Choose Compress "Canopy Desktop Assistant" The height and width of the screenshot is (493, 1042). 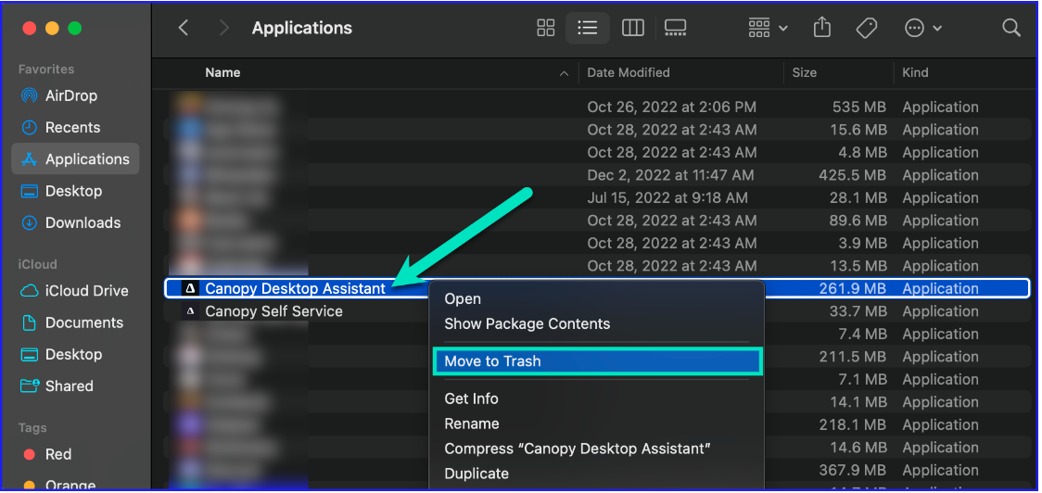597,449
